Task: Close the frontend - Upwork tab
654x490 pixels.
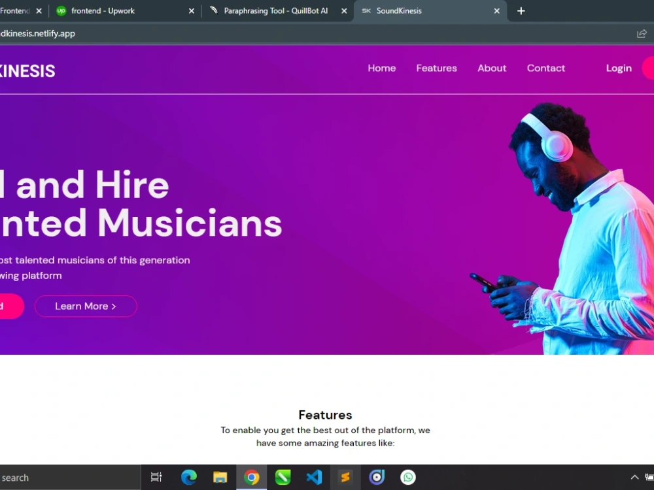Action: pyautogui.click(x=192, y=11)
